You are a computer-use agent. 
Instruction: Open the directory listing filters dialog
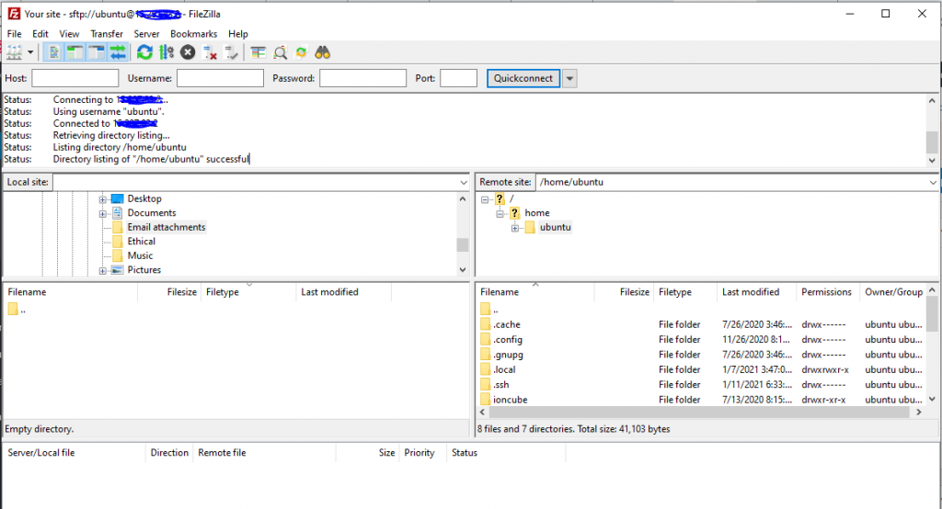(x=258, y=52)
